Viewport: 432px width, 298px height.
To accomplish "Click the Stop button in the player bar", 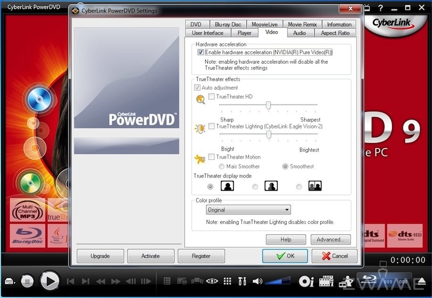I will click(28, 281).
